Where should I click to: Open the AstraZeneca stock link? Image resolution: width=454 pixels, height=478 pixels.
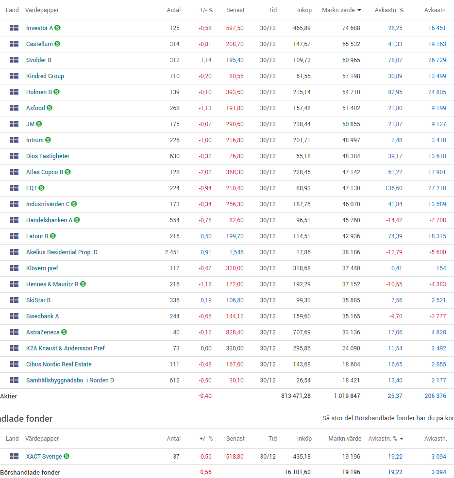tap(43, 332)
